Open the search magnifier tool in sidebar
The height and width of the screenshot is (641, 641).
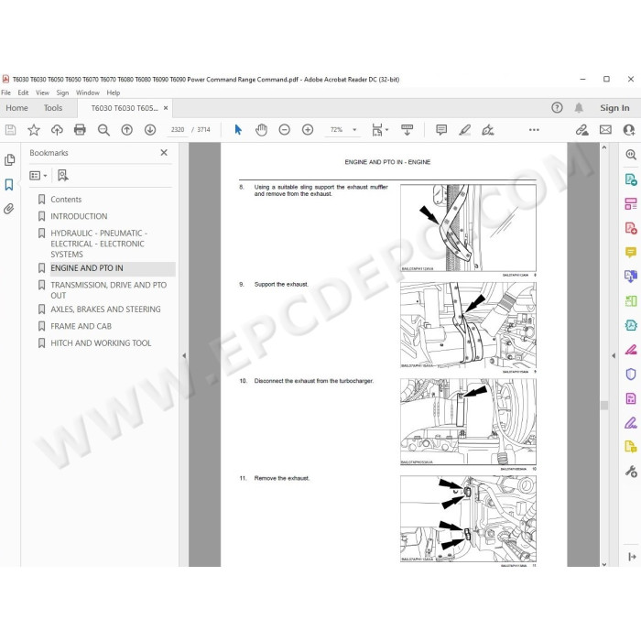pos(631,155)
